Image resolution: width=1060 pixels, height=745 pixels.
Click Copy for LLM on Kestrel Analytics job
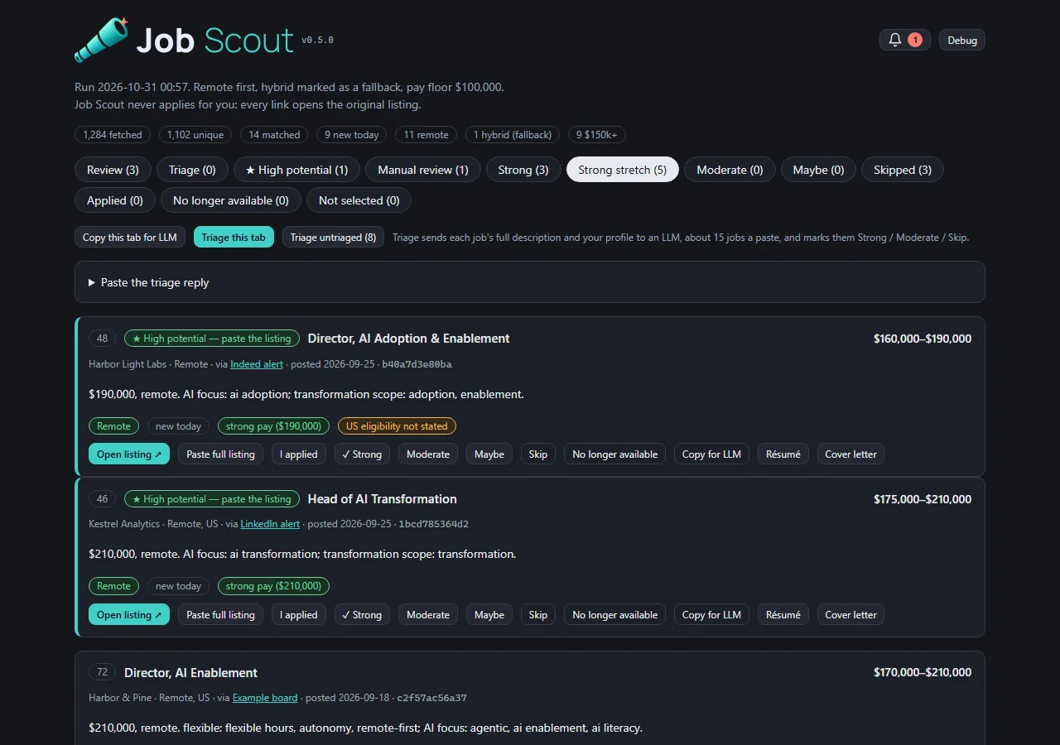[x=711, y=614]
